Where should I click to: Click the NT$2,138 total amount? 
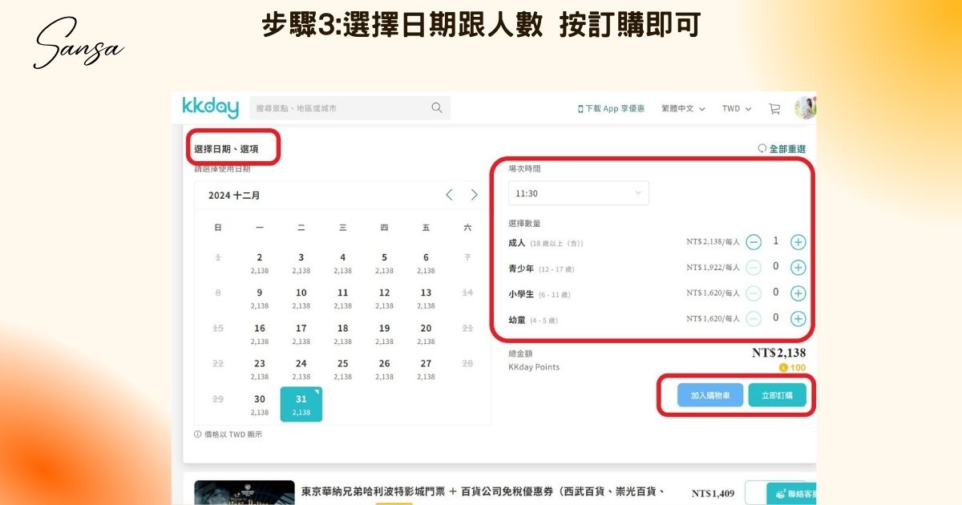click(779, 353)
